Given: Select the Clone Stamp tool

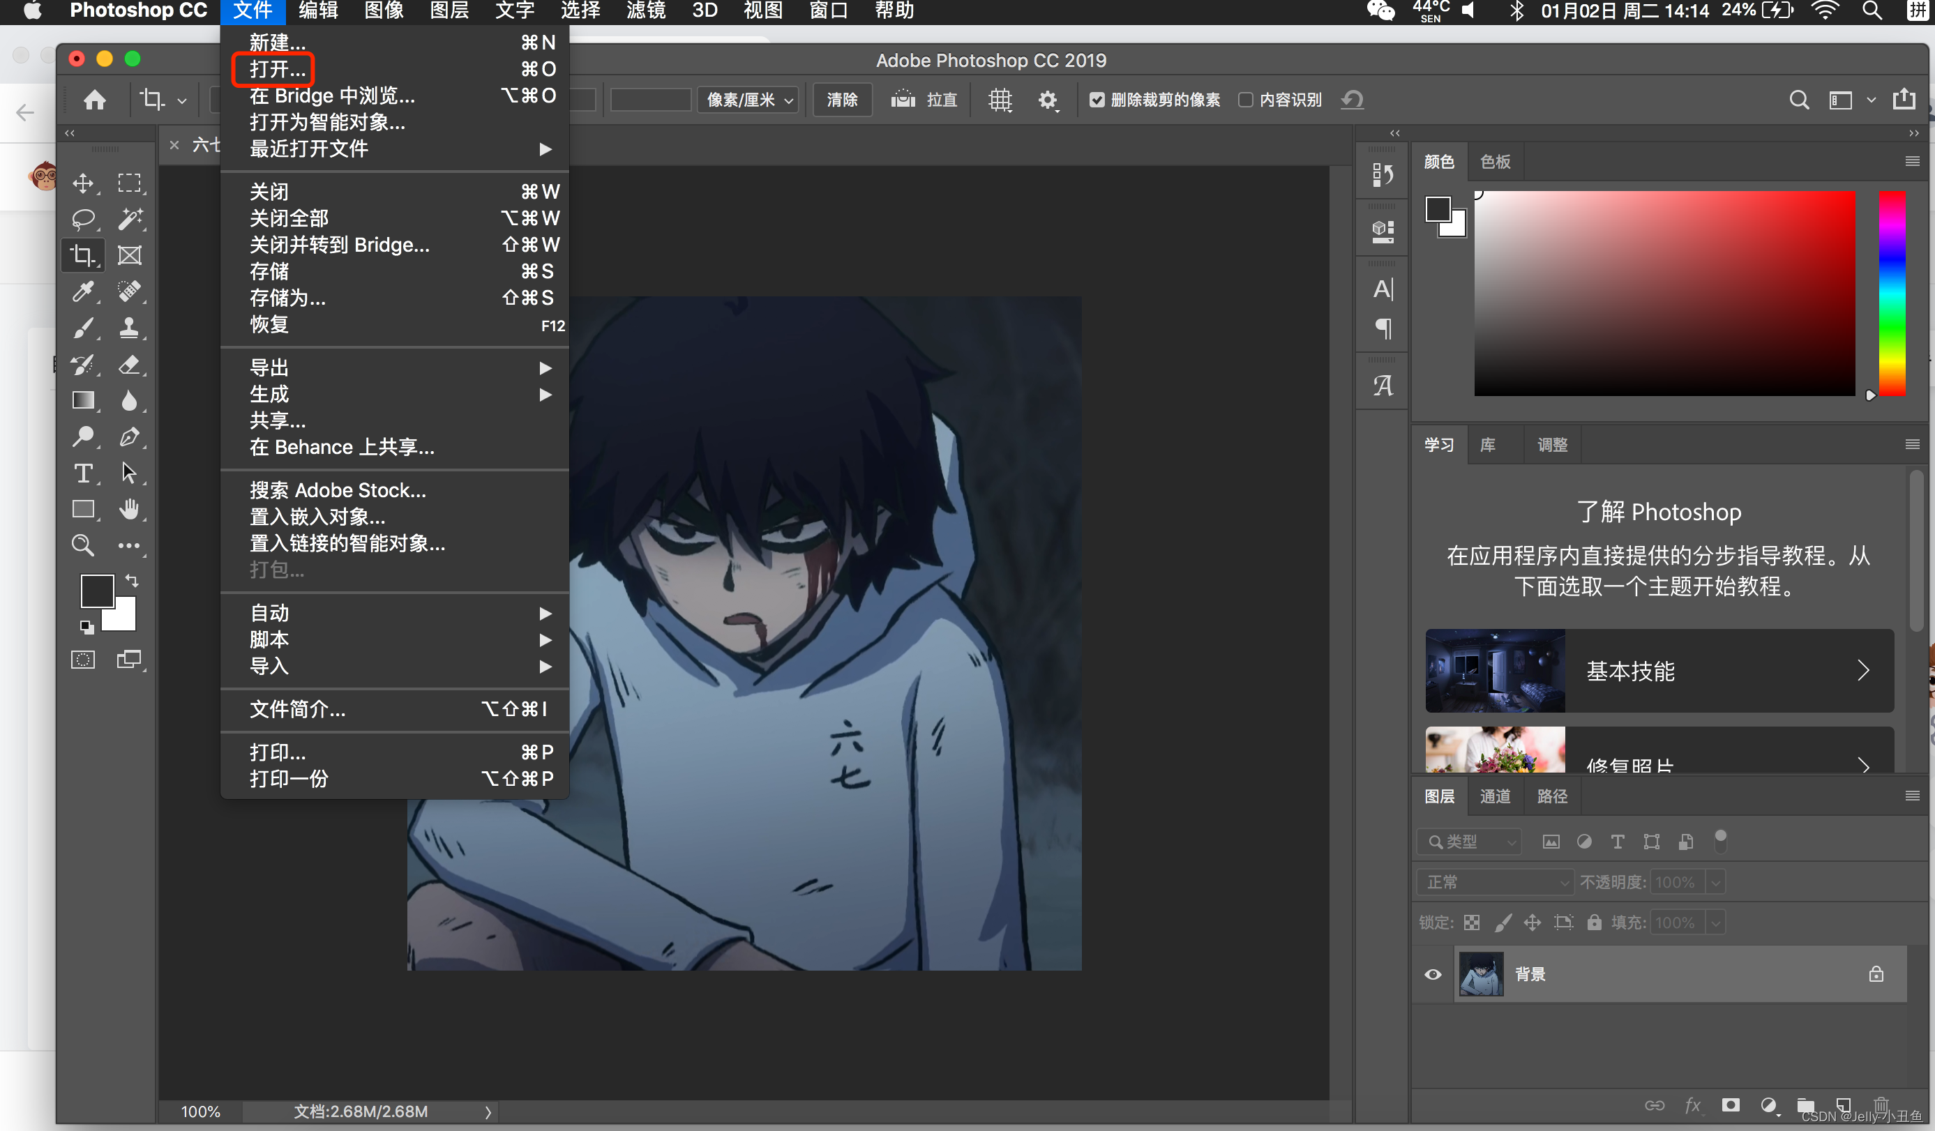Looking at the screenshot, I should [x=129, y=328].
